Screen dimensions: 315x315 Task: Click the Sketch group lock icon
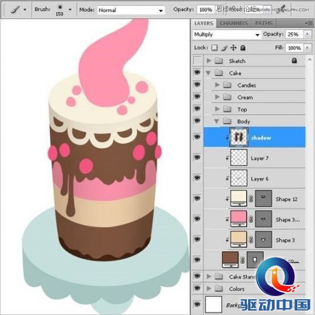tap(294, 61)
